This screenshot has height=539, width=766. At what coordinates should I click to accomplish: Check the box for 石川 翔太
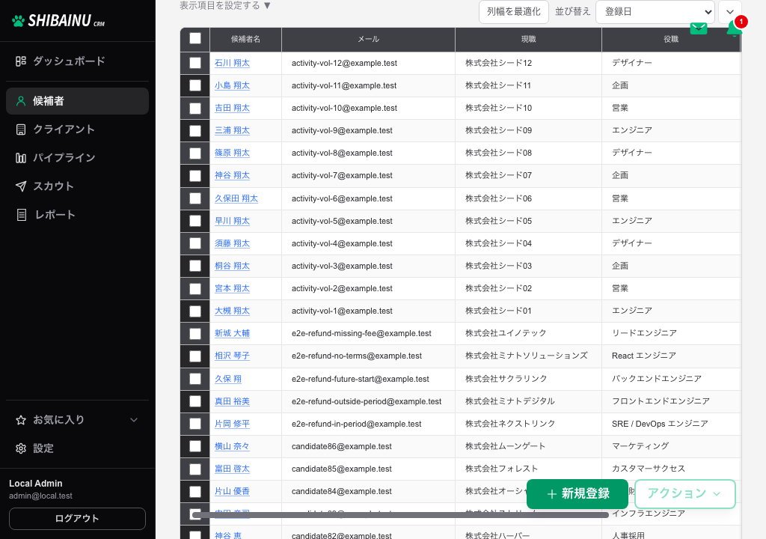click(x=195, y=63)
